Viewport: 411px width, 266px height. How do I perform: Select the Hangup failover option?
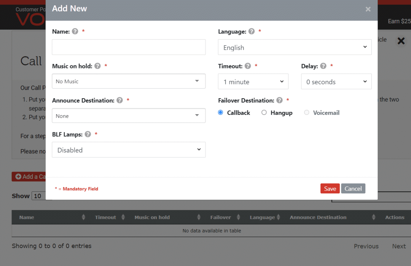pyautogui.click(x=264, y=113)
